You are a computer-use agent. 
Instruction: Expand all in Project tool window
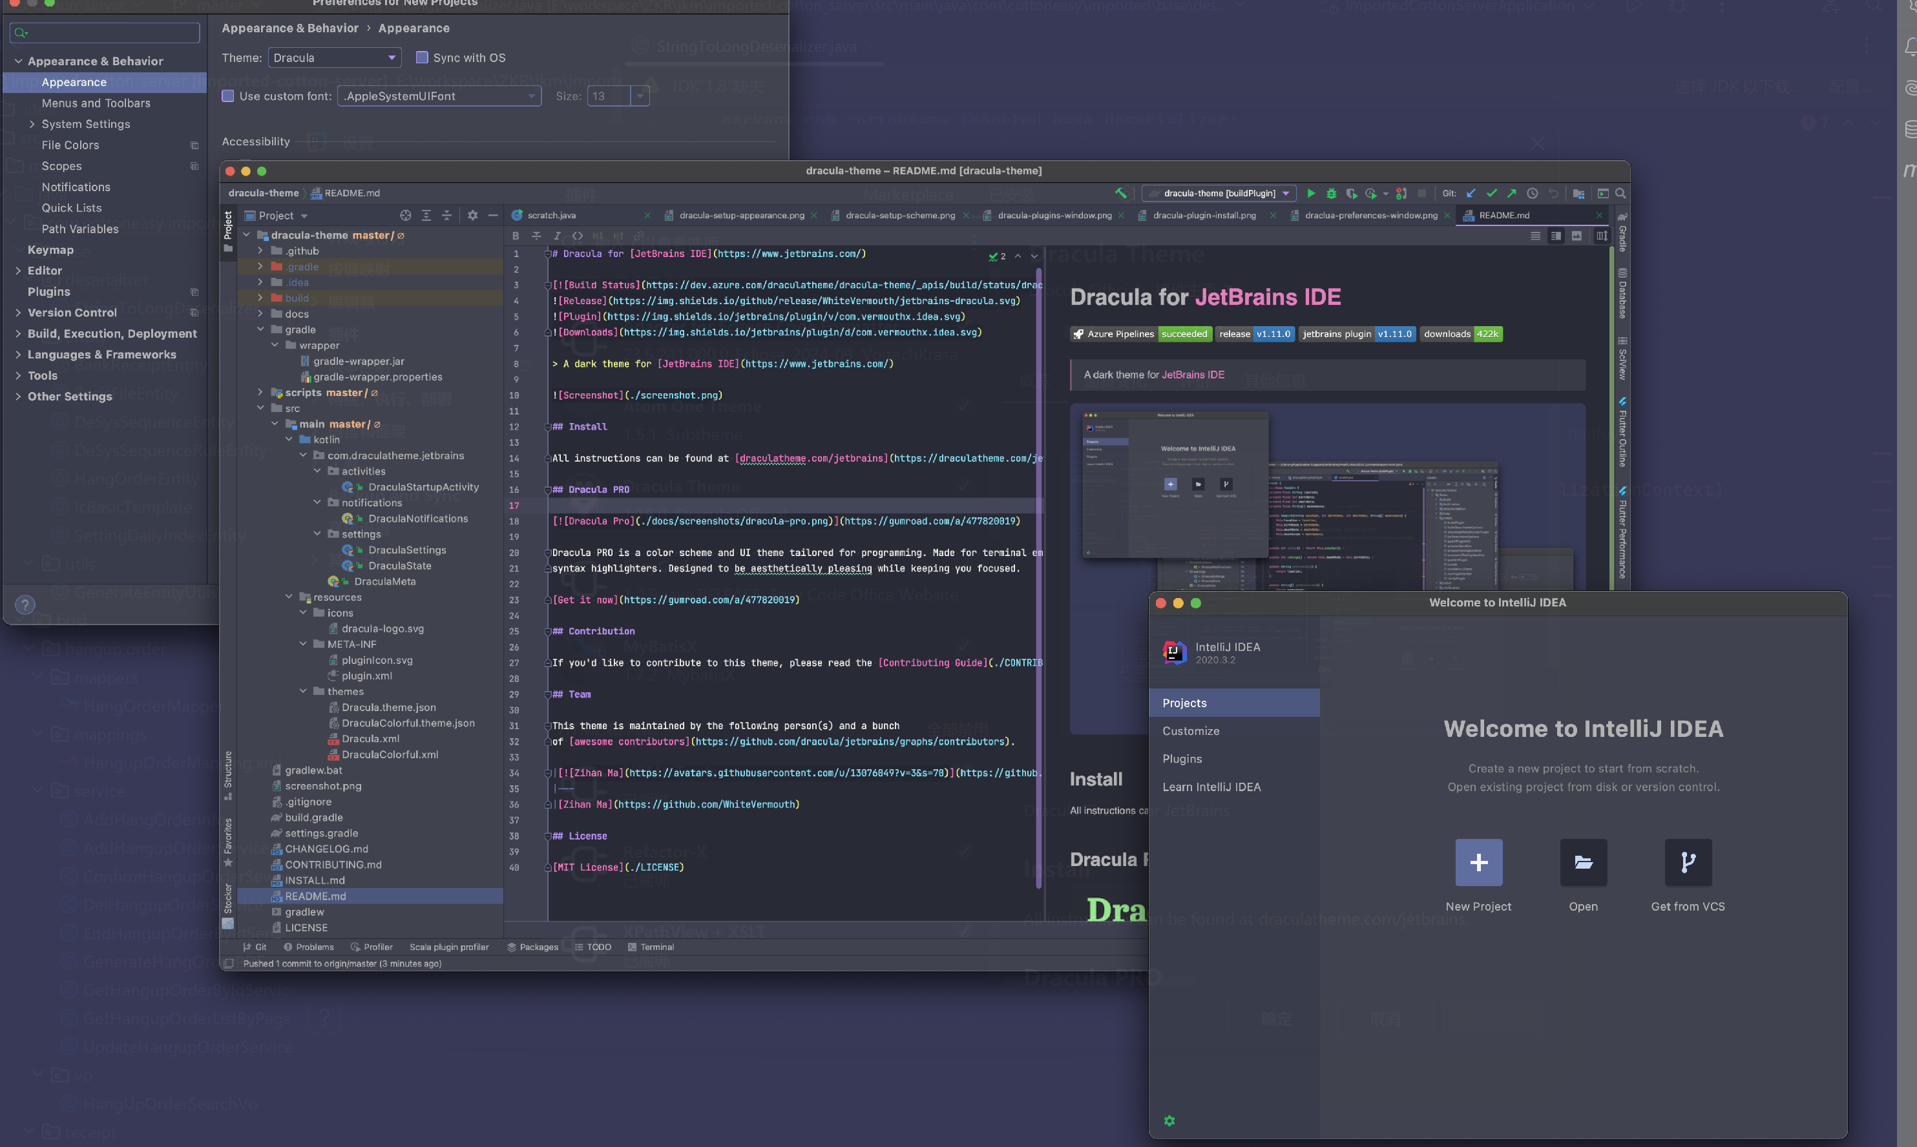[x=426, y=216]
